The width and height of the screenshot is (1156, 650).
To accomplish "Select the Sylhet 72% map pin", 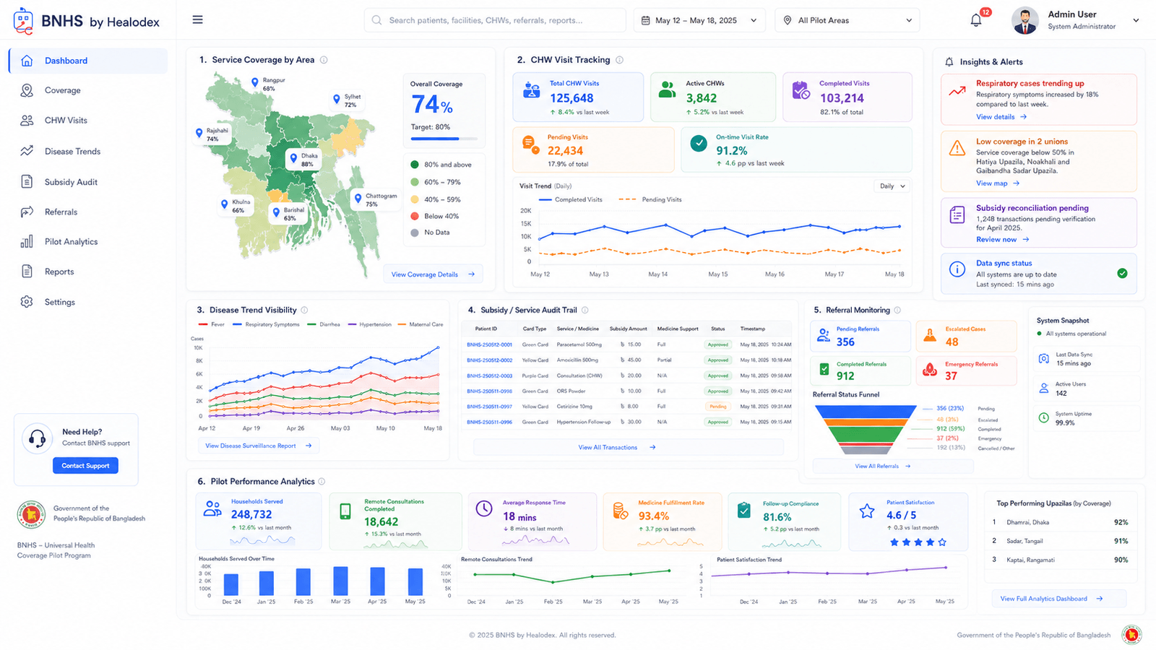I will (x=336, y=99).
